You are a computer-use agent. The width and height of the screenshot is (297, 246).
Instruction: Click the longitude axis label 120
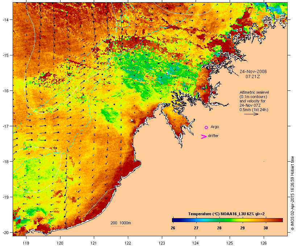point(60,243)
